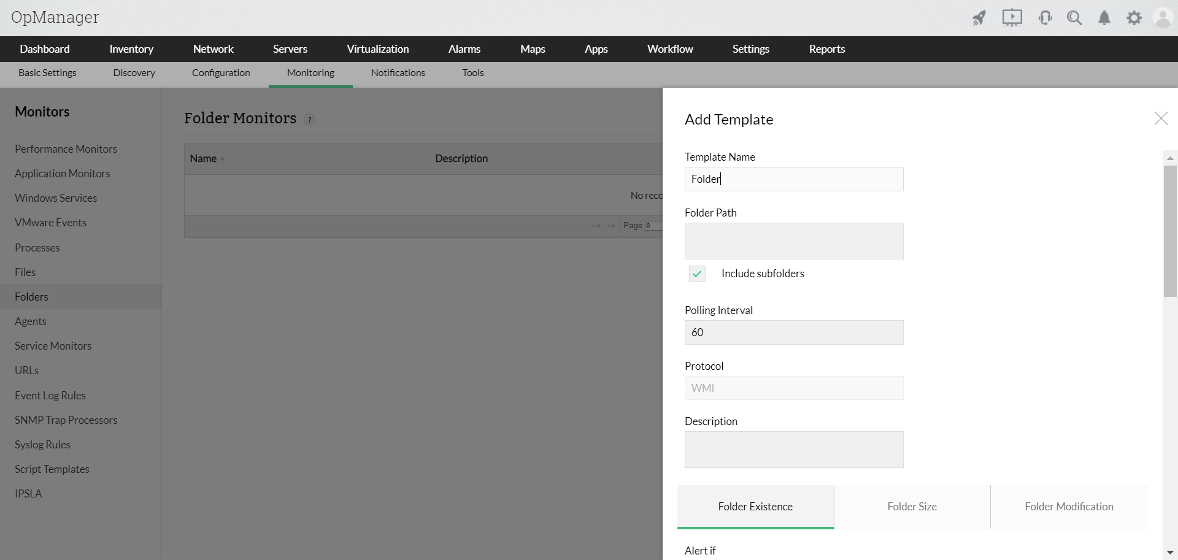Click the Template Name input field
Viewport: 1178px width, 560px height.
pyautogui.click(x=794, y=179)
